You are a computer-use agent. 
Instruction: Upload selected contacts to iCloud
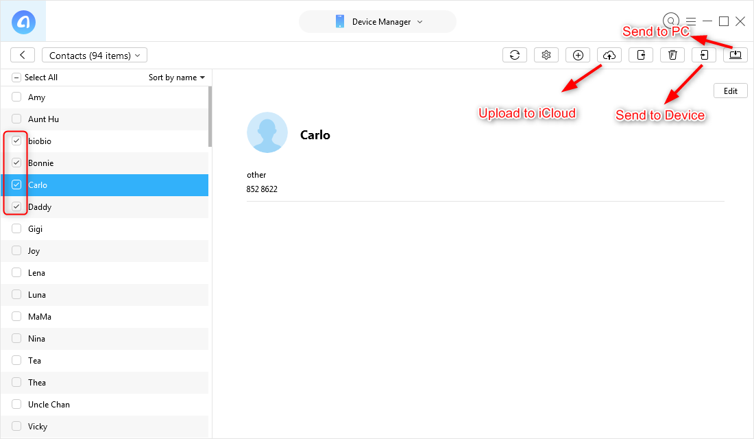click(609, 55)
